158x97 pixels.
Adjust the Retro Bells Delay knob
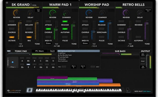coord(140,13)
